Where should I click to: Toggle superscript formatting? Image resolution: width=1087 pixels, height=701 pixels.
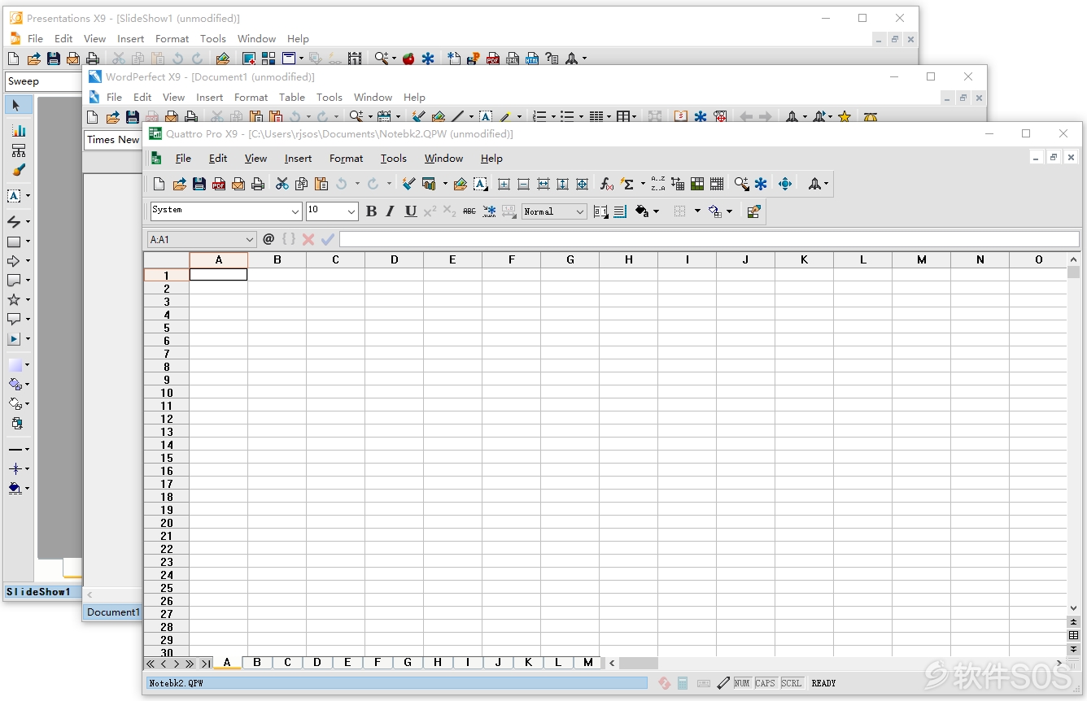tap(430, 211)
